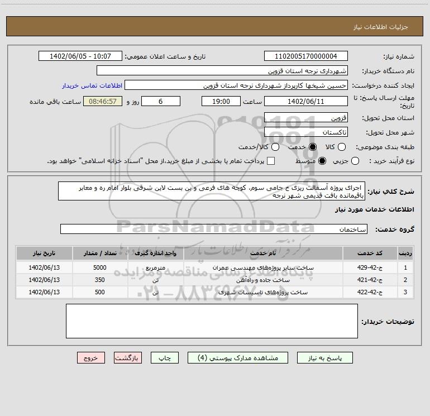The image size is (430, 416).
Task: Click the quantity 500 cell
Action: pos(100,293)
